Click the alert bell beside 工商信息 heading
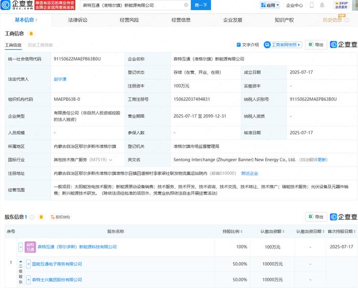This screenshot has width=358, height=288. [x=31, y=34]
